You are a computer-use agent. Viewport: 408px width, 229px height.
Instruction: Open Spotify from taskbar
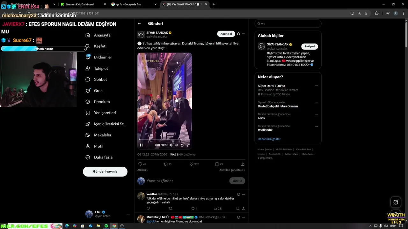point(106,226)
